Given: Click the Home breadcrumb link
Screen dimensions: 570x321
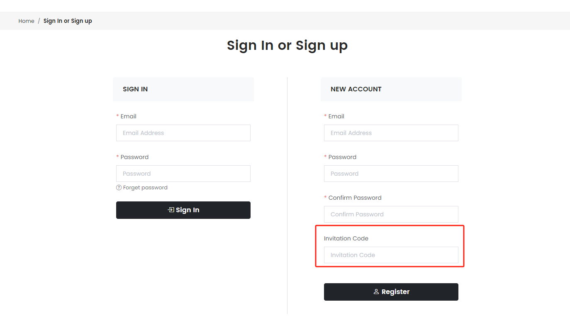Looking at the screenshot, I should coord(26,21).
